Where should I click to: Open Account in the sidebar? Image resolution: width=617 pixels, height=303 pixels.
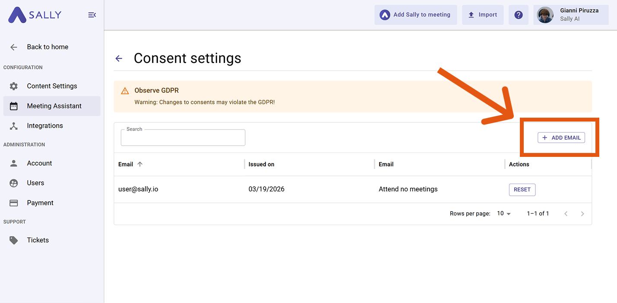click(x=39, y=163)
